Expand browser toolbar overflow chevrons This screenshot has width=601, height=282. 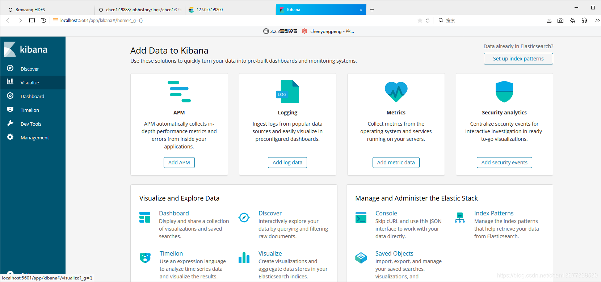coord(597,21)
